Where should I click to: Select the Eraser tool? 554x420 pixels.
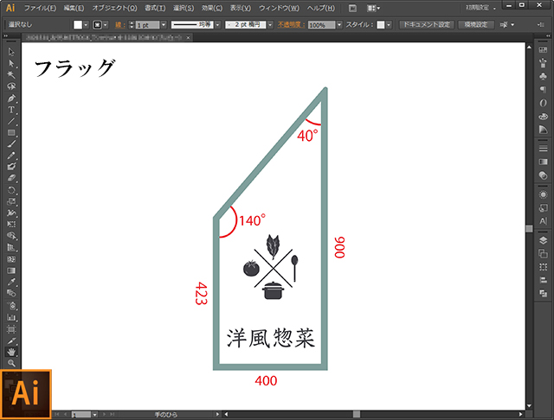(x=11, y=178)
